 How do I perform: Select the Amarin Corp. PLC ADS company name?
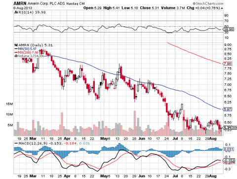coord(46,3)
